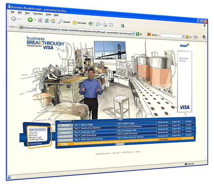Screen dimensions: 214x186
Task: Click the HOME button under Visa banner
Action: click(120, 144)
